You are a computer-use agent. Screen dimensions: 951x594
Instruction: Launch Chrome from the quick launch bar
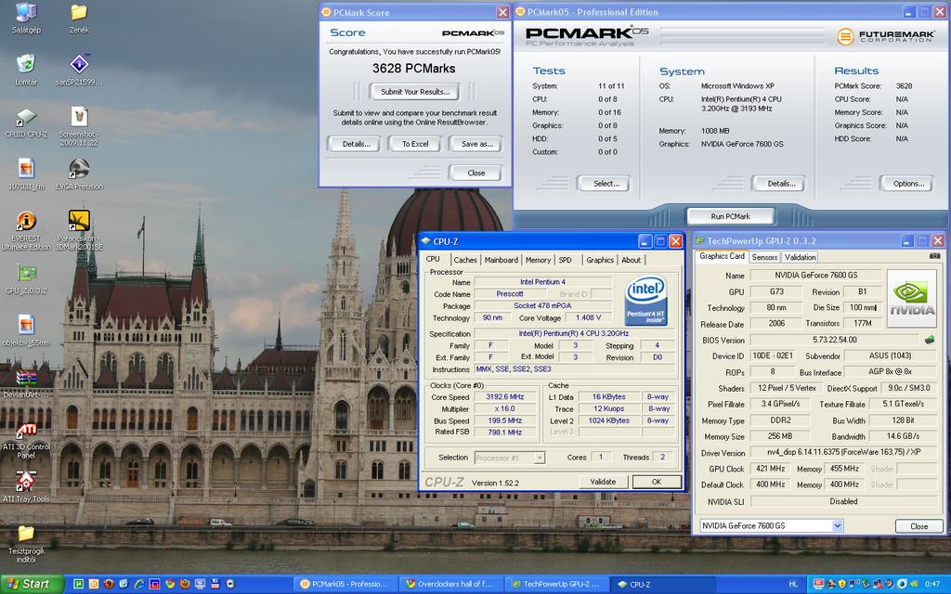[170, 584]
